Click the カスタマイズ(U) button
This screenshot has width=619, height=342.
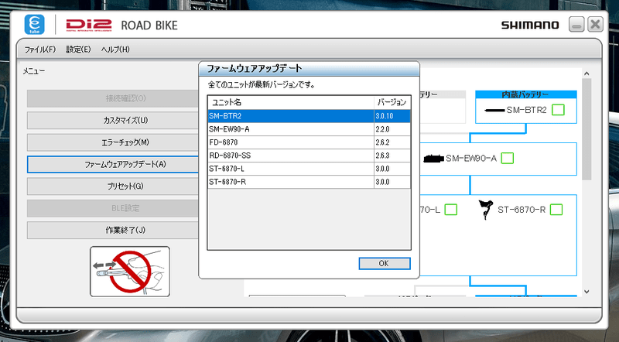[113, 120]
